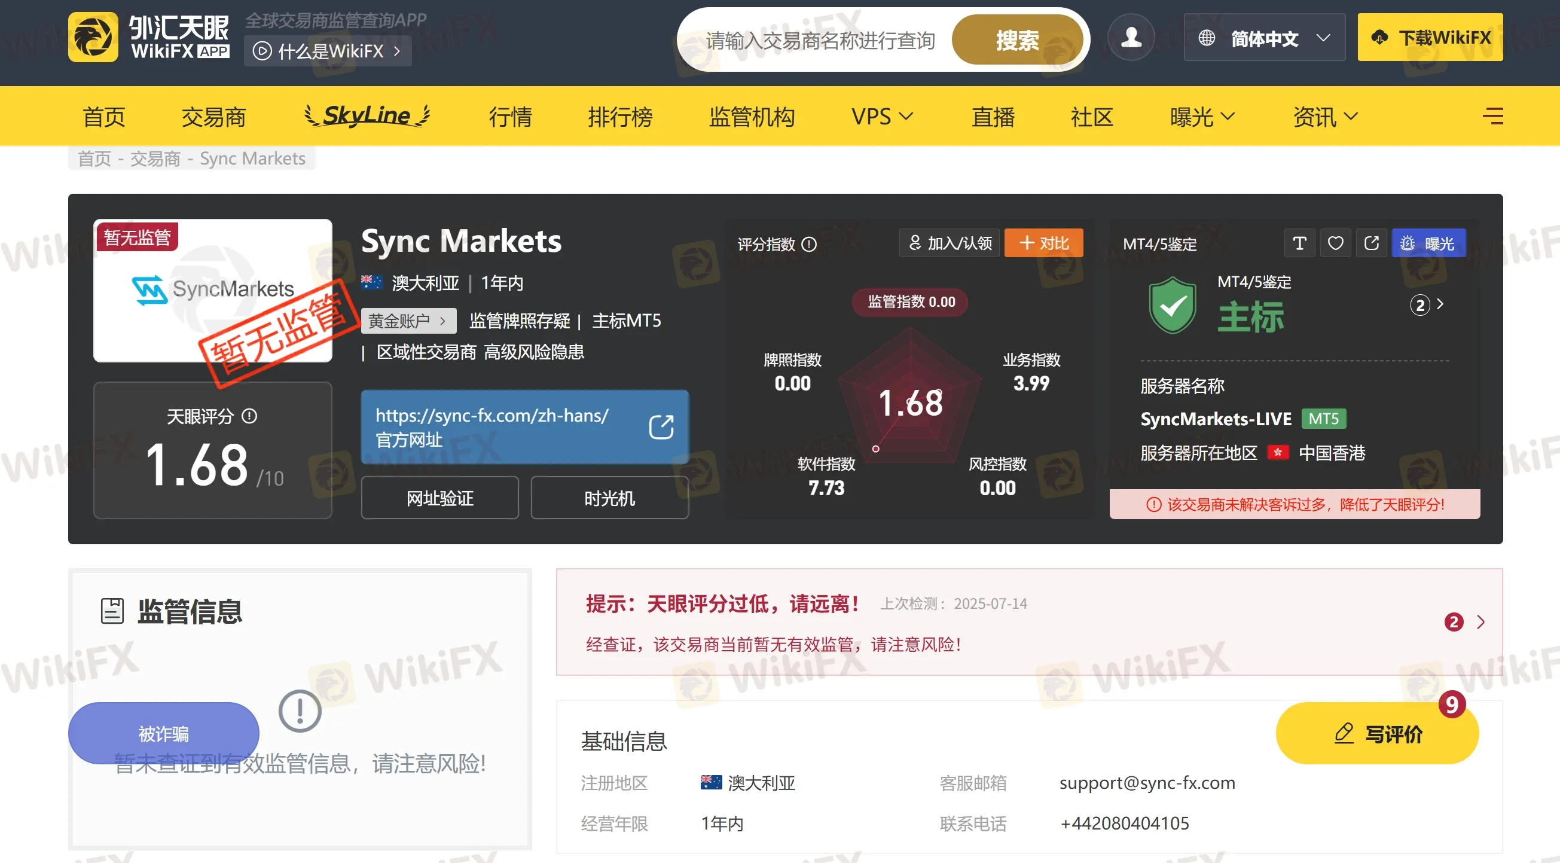The image size is (1560, 863).
Task: Open the official website external link icon
Action: pyautogui.click(x=661, y=427)
